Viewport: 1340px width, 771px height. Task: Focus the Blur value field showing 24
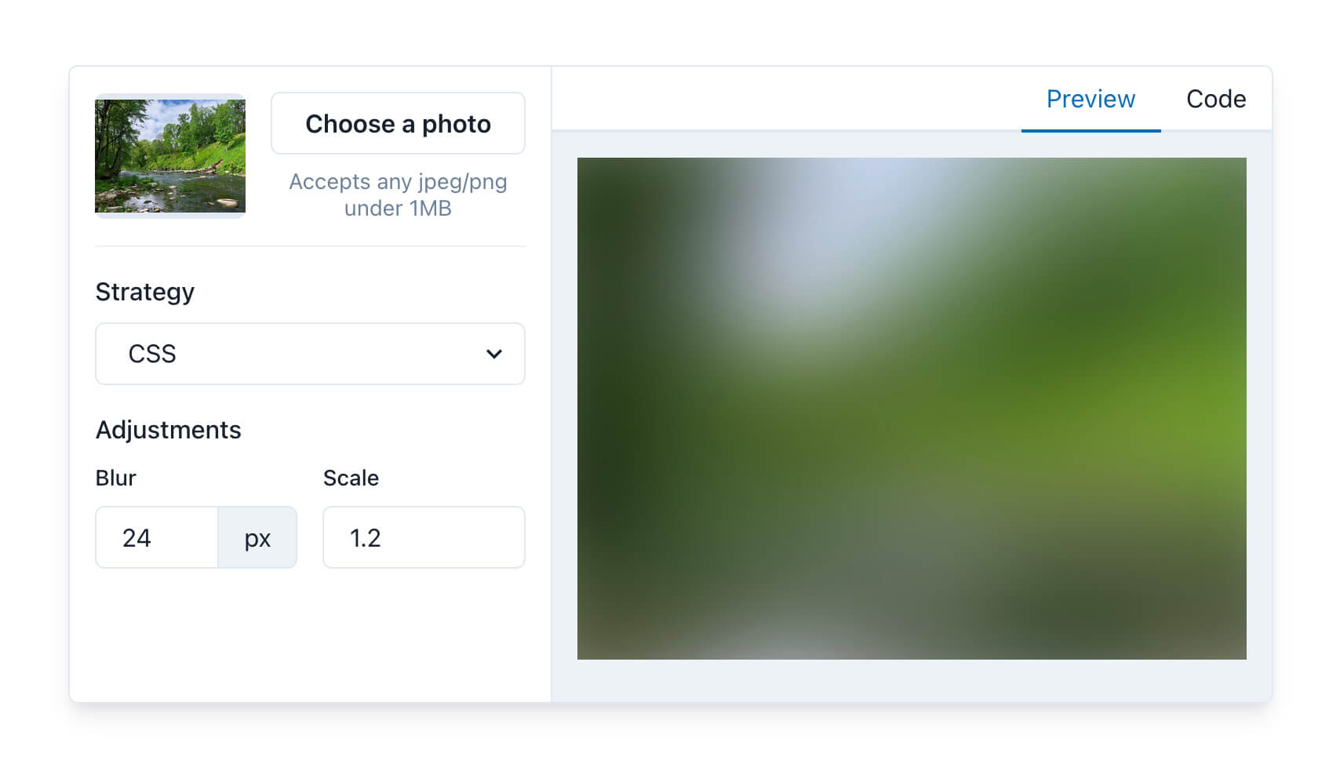click(x=157, y=537)
